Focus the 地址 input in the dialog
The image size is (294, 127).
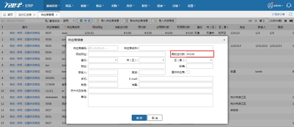127,66
